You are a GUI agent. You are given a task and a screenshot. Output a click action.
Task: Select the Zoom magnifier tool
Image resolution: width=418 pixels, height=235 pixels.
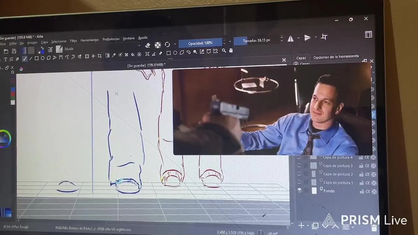[224, 51]
